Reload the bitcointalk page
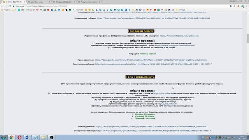249x140 pixels. pyautogui.click(x=9, y=6)
